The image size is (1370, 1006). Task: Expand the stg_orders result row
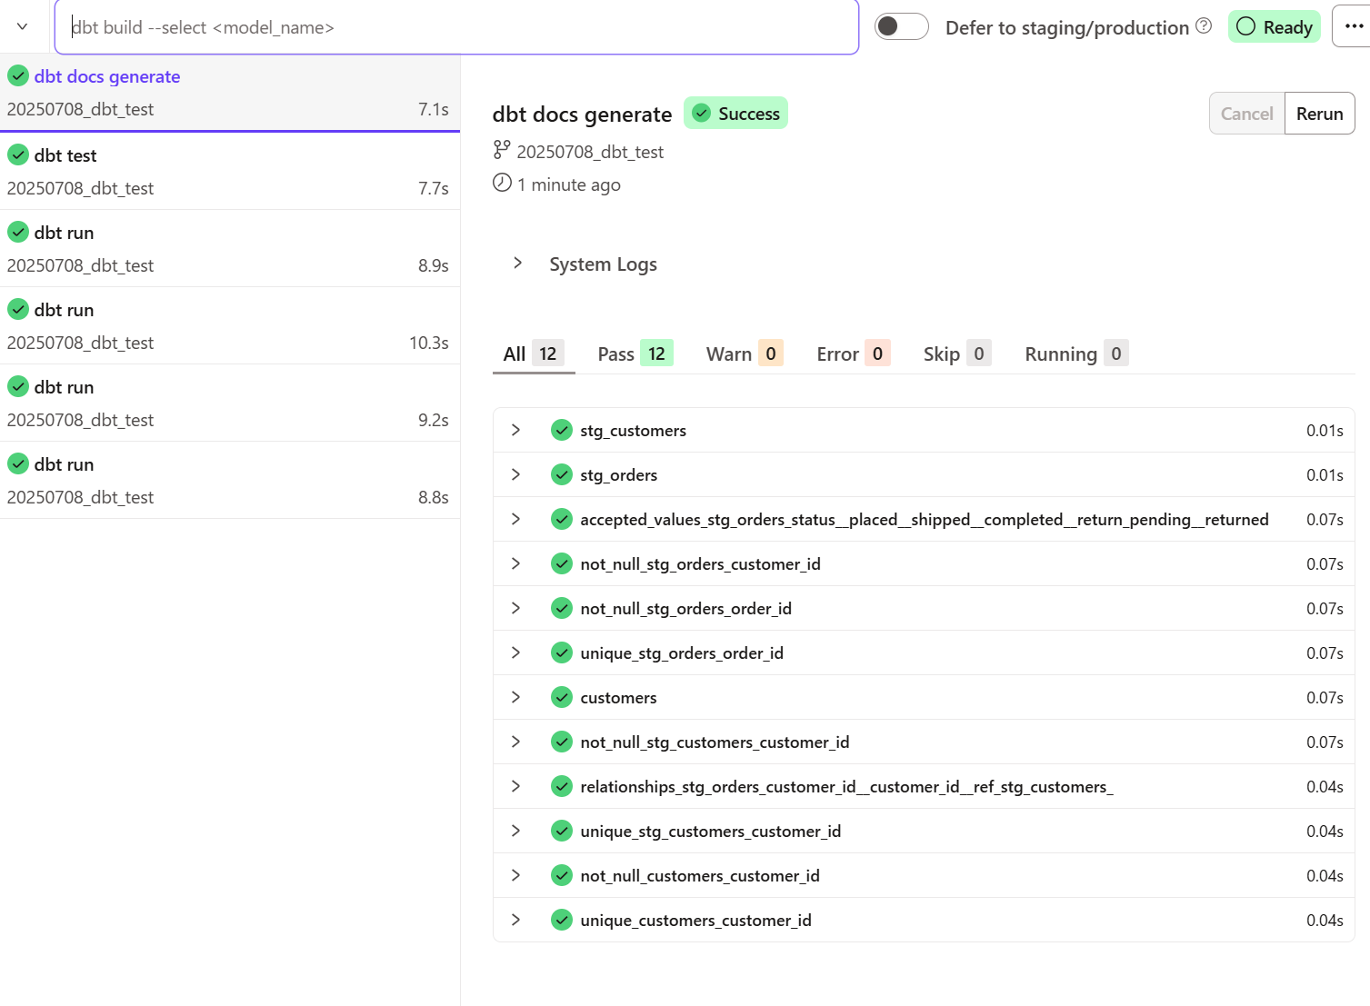[515, 474]
